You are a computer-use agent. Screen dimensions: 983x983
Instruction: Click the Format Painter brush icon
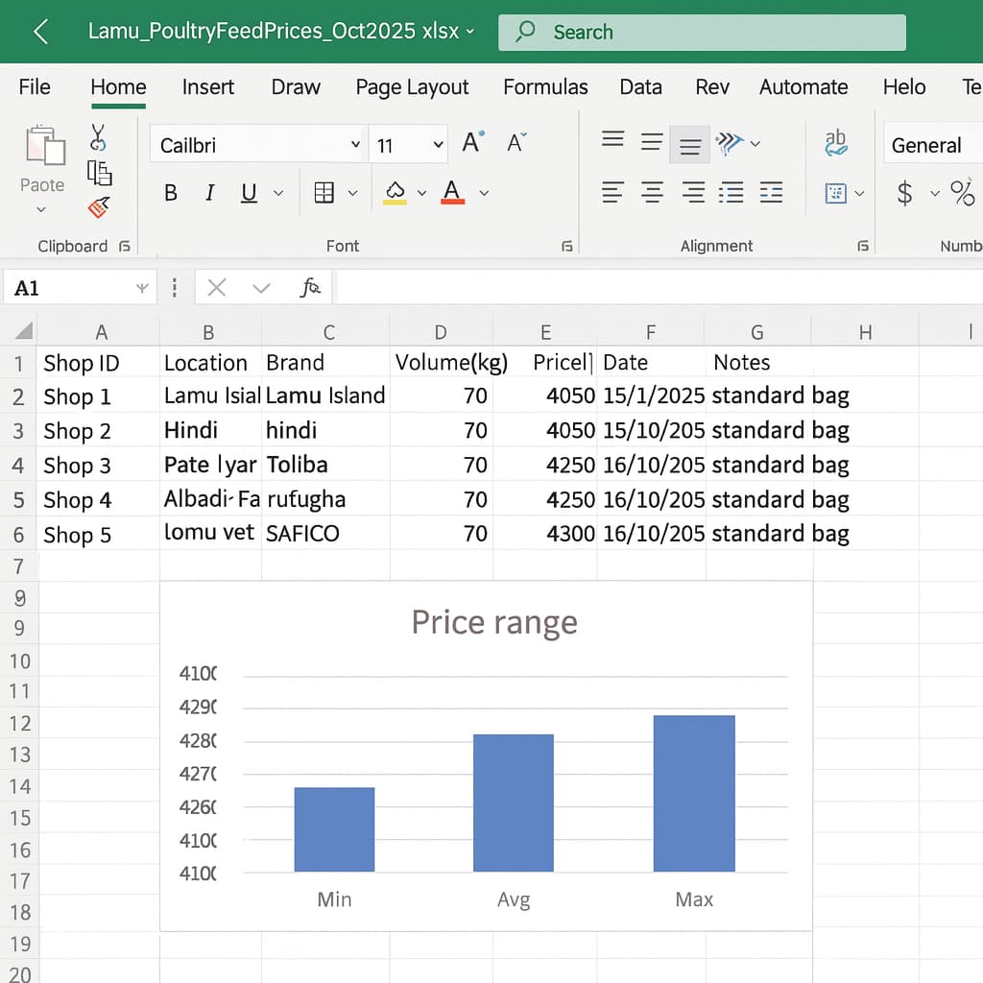[x=98, y=206]
